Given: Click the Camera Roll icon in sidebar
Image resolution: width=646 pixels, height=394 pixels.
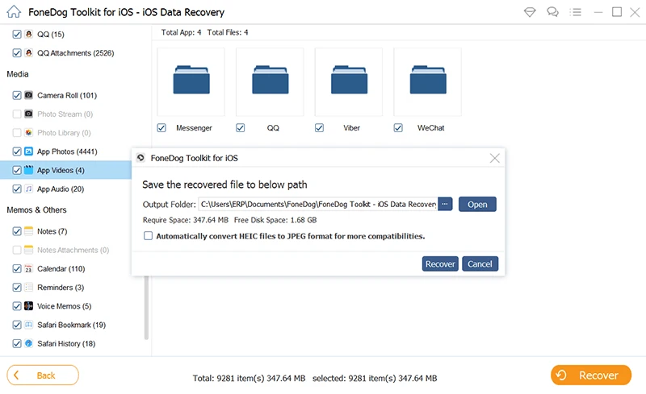Looking at the screenshot, I should coord(28,95).
